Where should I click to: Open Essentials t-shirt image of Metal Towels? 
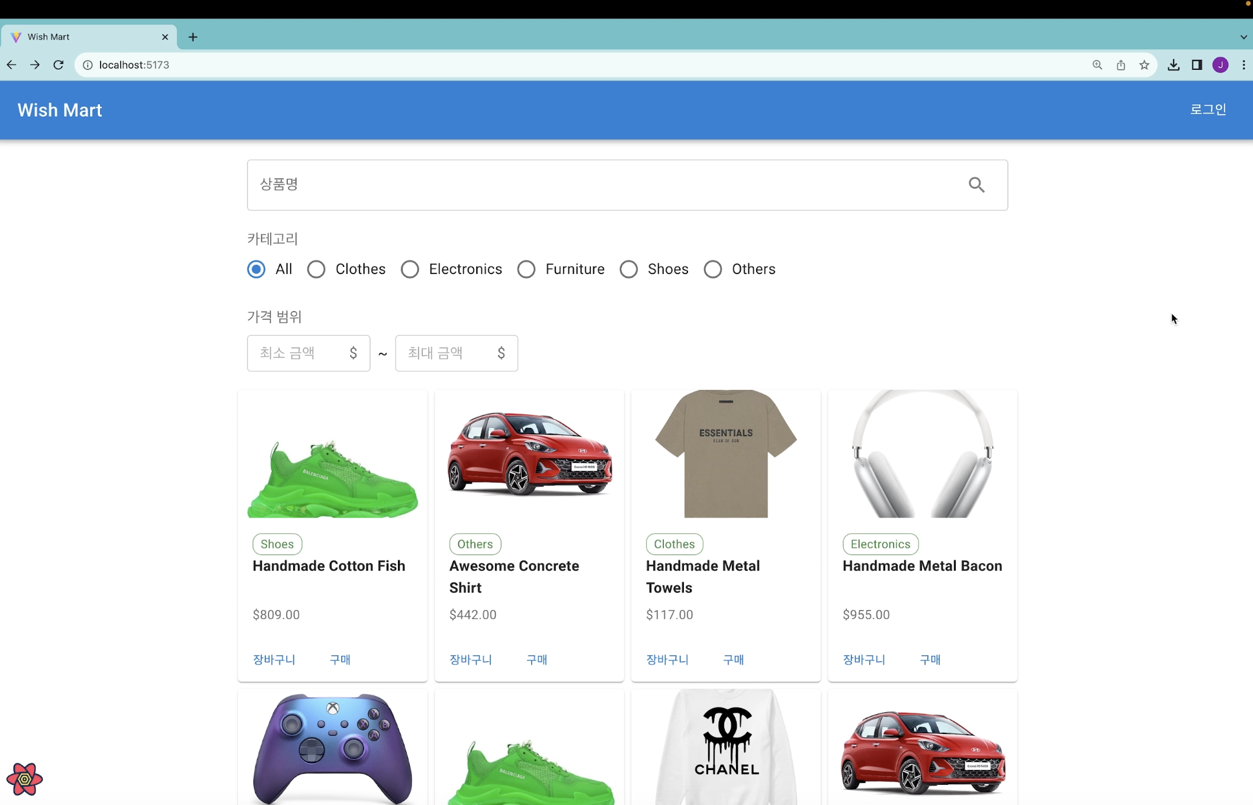pos(726,454)
